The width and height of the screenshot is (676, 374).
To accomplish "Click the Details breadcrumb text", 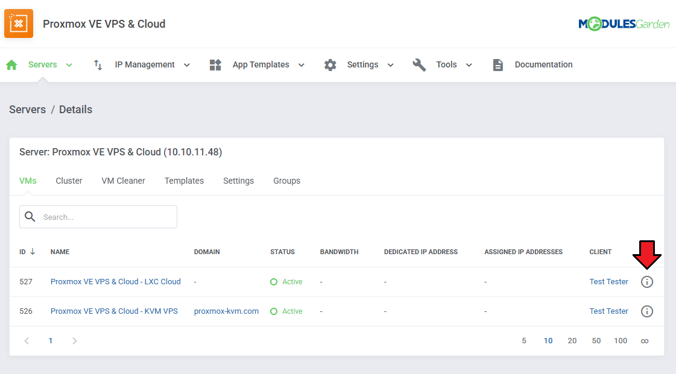I will (x=75, y=110).
